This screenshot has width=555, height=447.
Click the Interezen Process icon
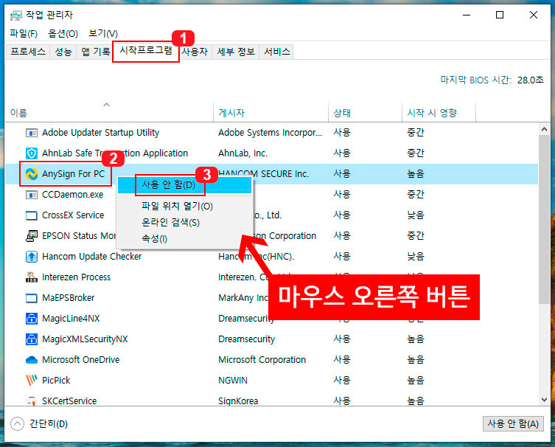coord(32,277)
